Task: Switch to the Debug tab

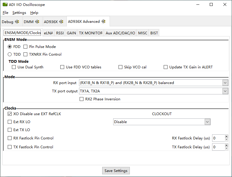Action: coord(12,22)
